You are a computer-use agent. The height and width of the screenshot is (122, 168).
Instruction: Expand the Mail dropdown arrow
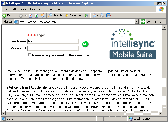tap(97, 15)
